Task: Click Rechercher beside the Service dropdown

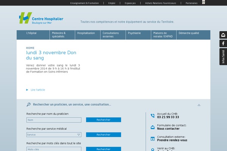Action: pyautogui.click(x=104, y=135)
